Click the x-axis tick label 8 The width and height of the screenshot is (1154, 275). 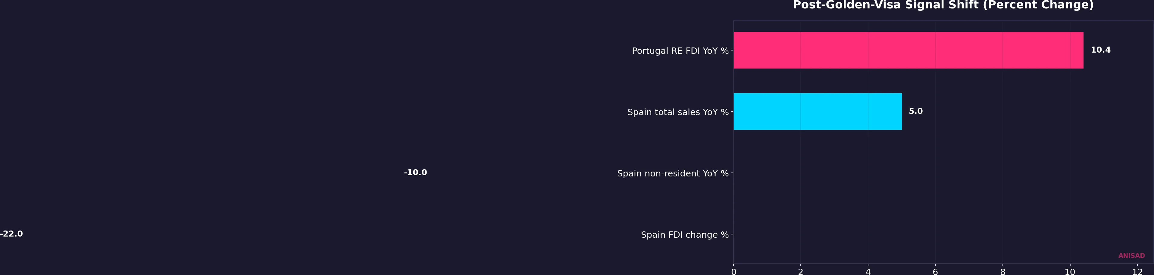pos(1002,271)
